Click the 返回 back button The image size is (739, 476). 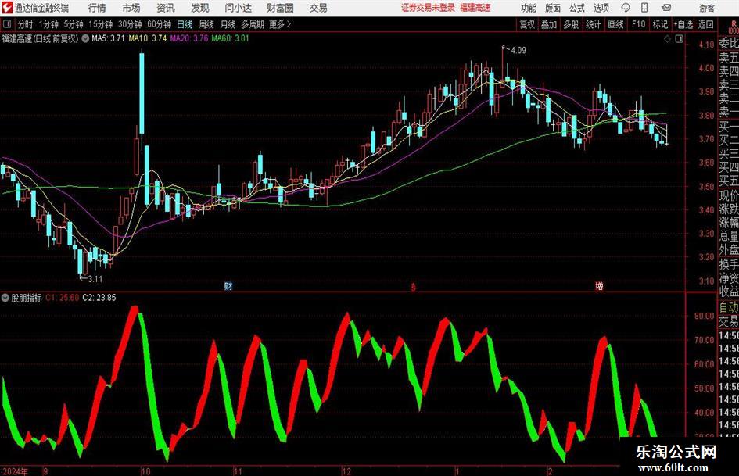pos(705,24)
